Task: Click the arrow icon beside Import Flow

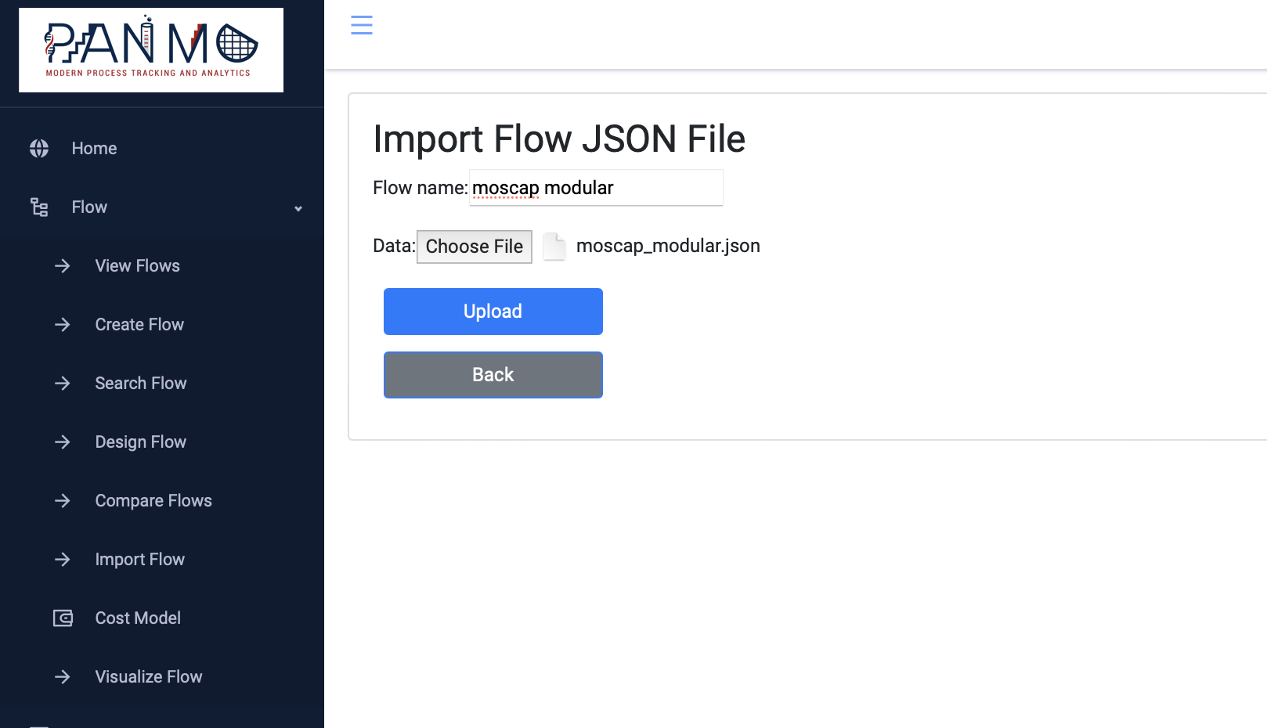Action: [x=63, y=560]
